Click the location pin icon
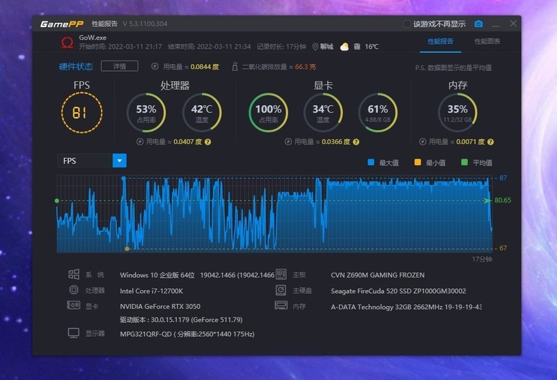 coord(315,47)
